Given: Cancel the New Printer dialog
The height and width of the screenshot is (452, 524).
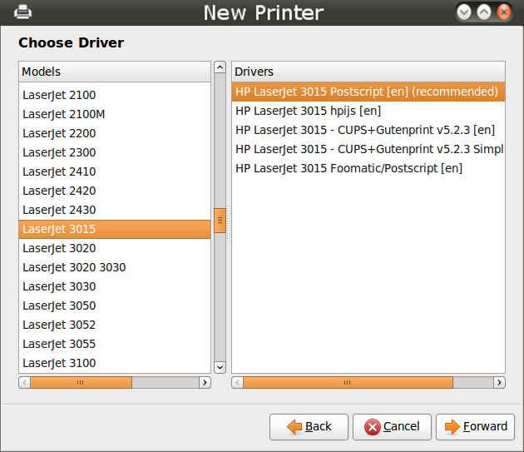Looking at the screenshot, I should point(392,426).
